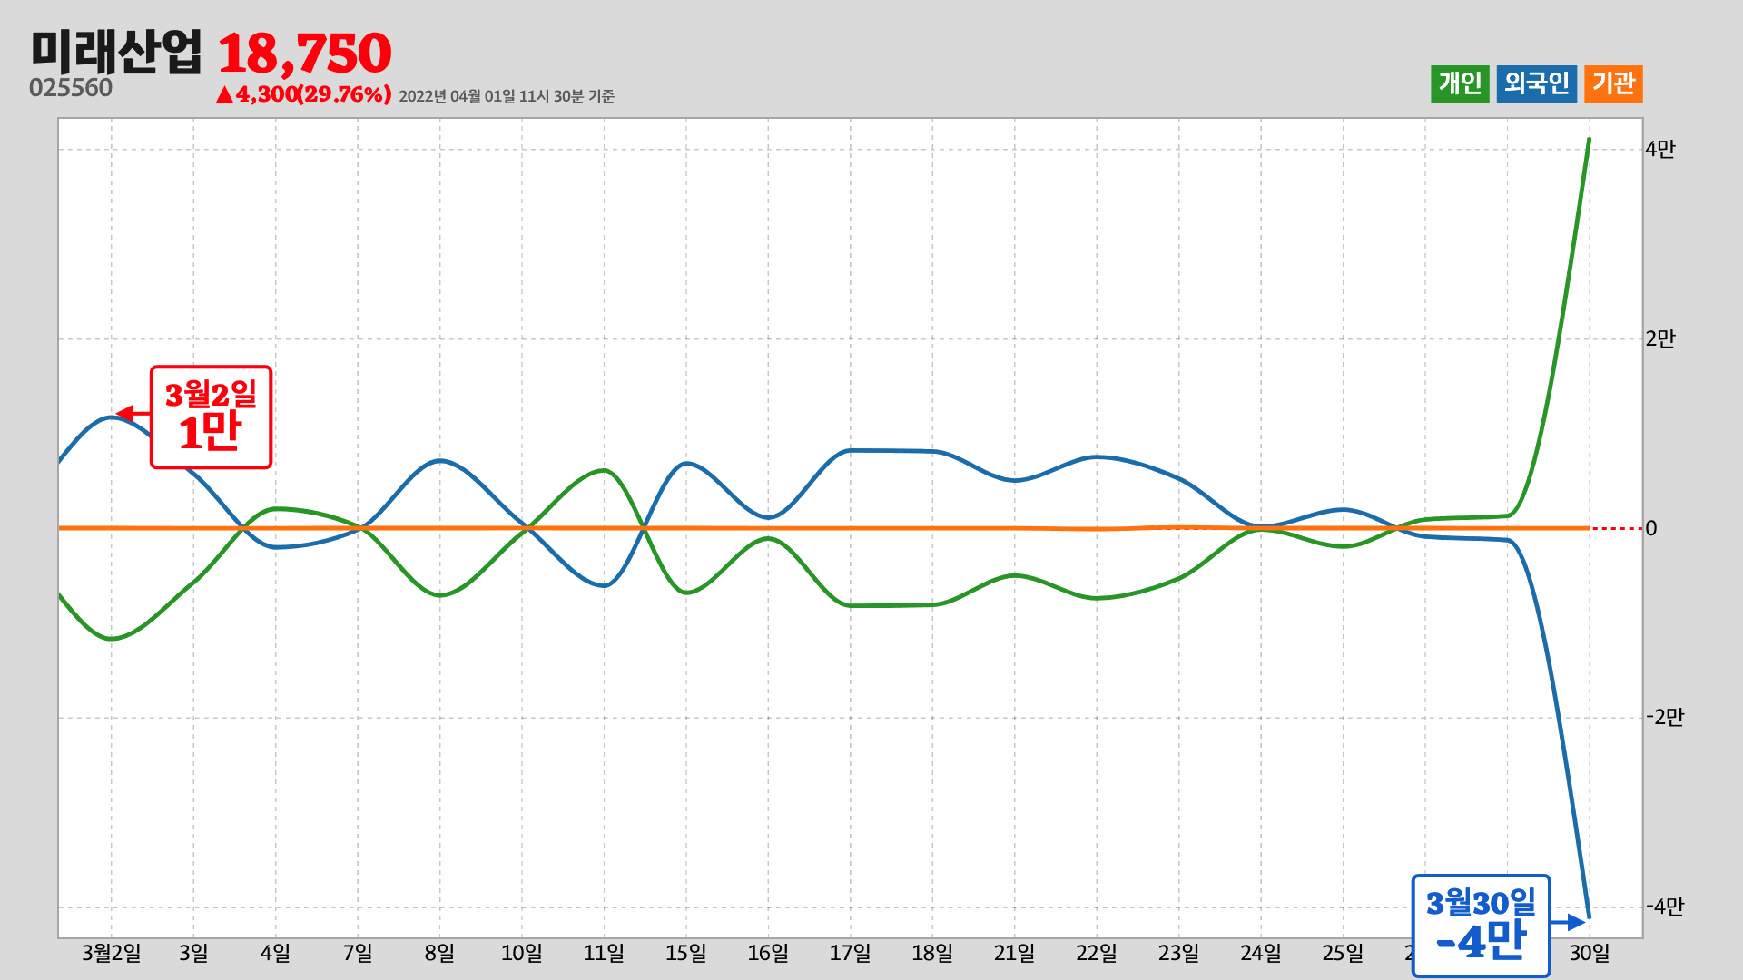Click the 7일 x-axis date label
The image size is (1743, 980).
click(358, 953)
